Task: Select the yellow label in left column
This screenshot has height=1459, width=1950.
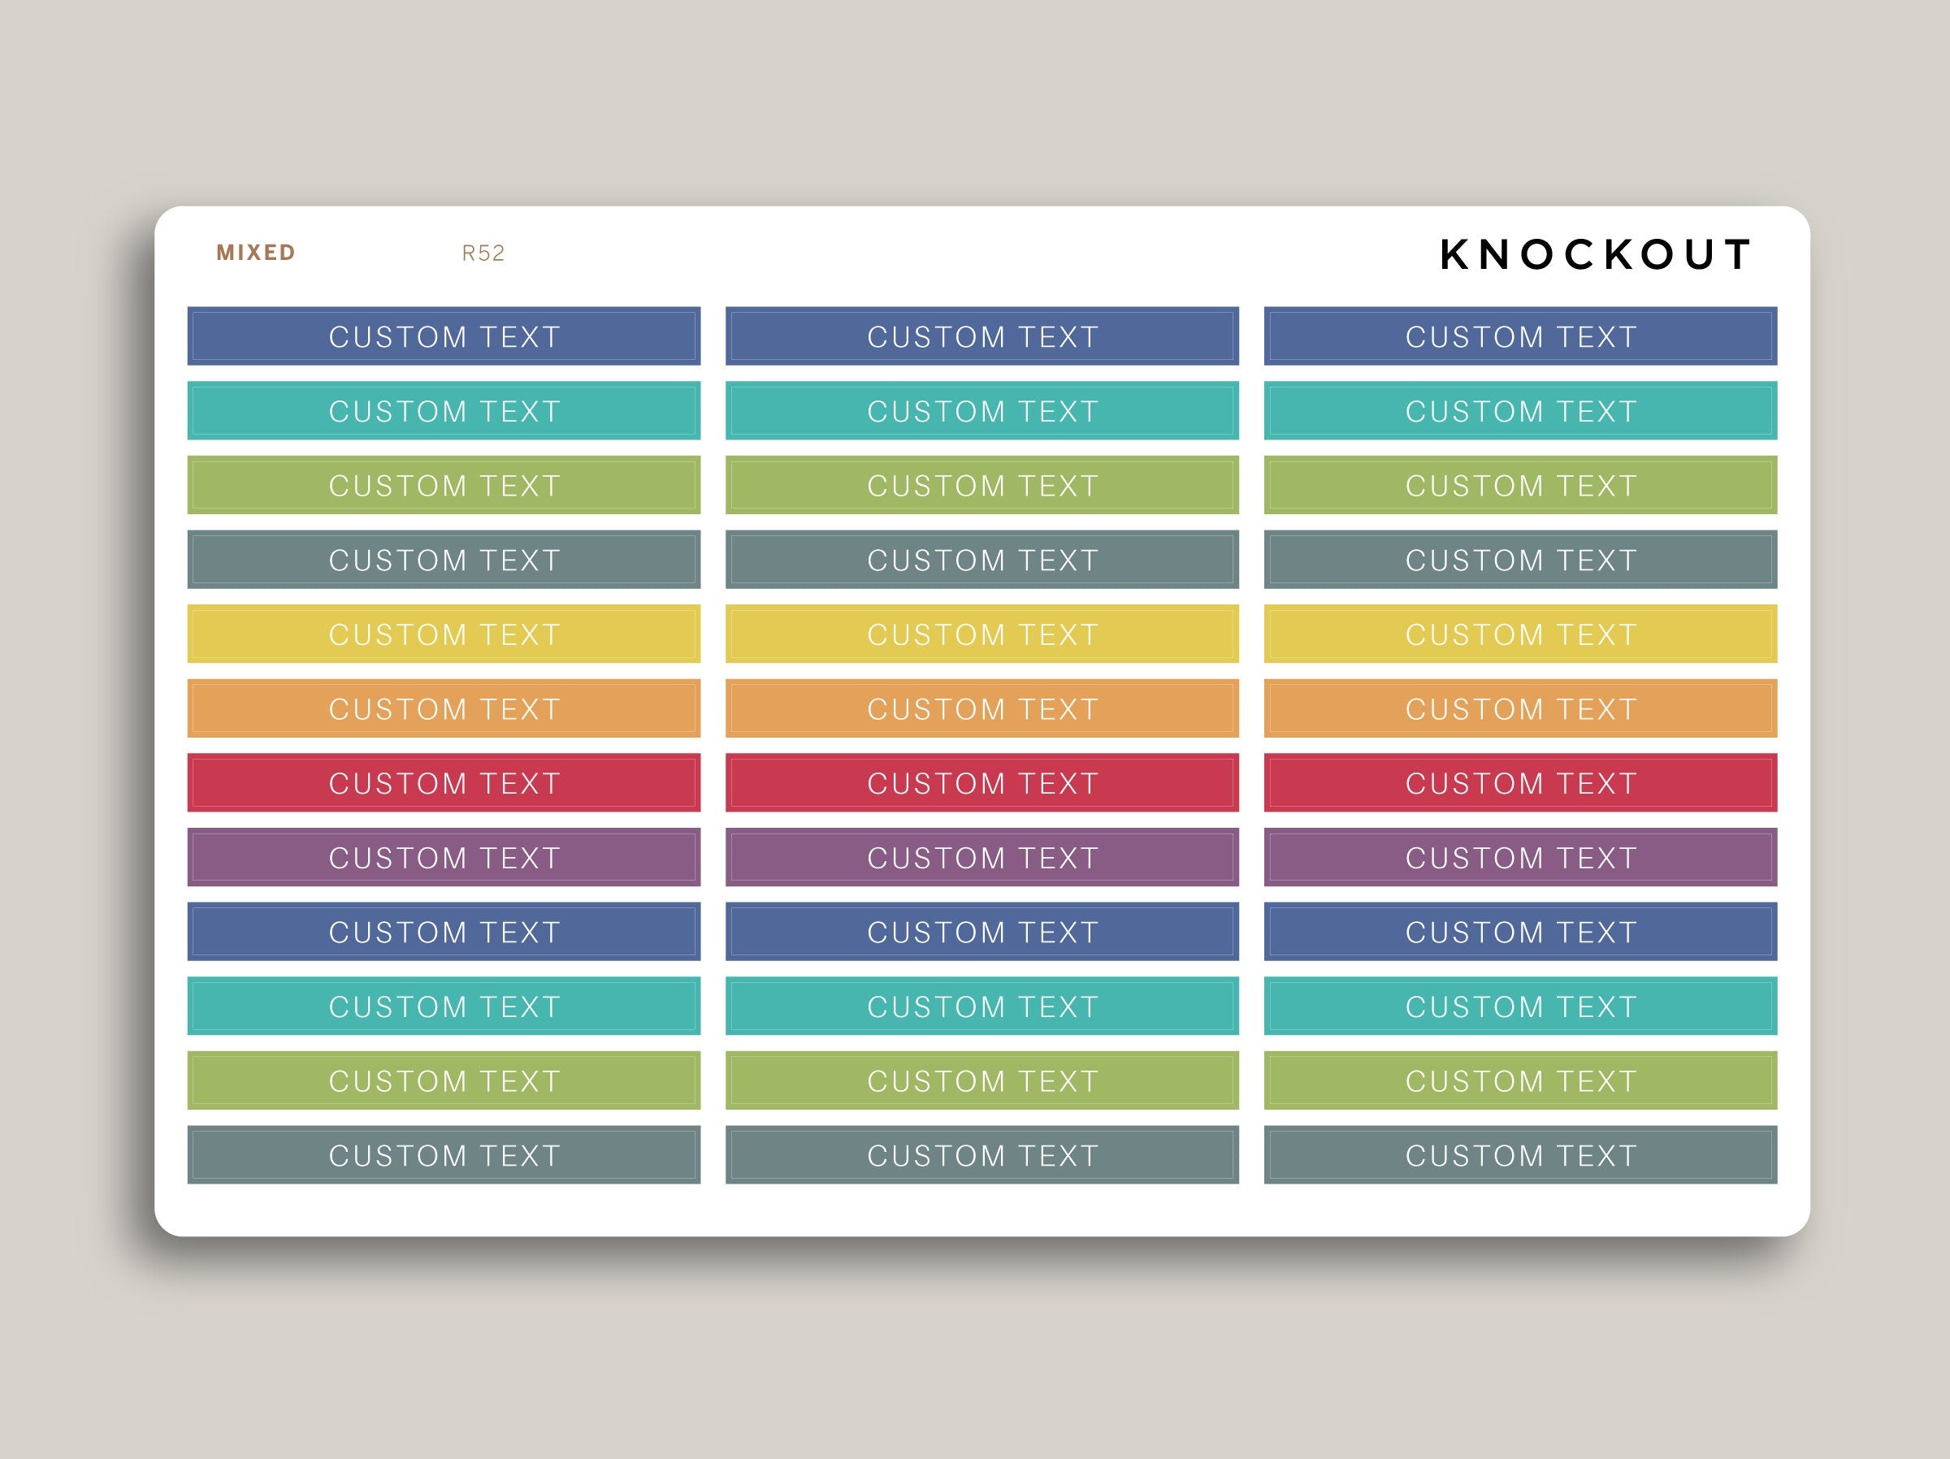Action: (444, 634)
